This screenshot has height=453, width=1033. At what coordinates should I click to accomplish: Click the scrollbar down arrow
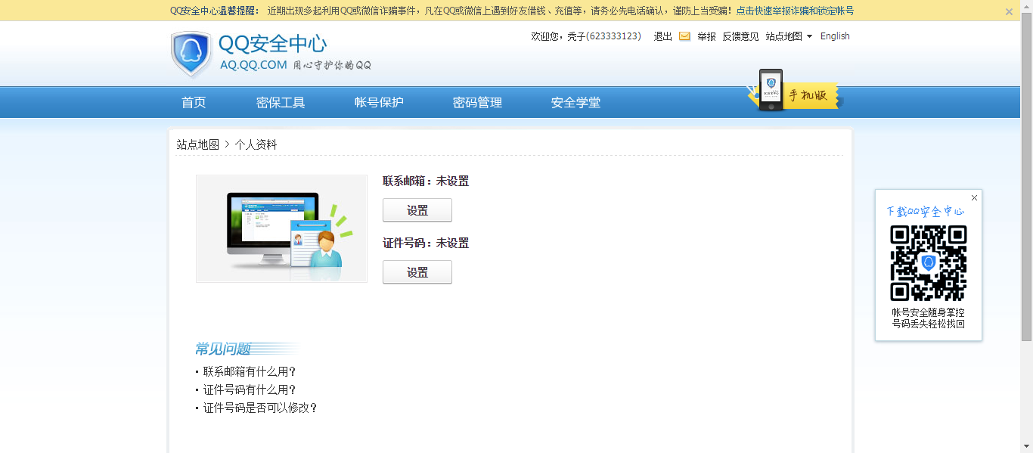[x=1027, y=447]
